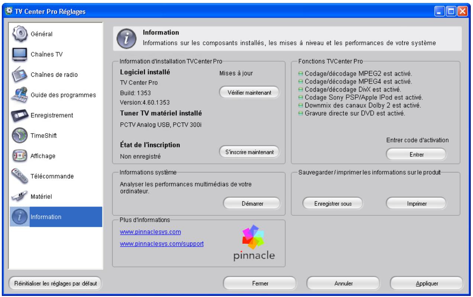Click the Information sidebar icon
Viewport: 473px width, 297px height.
point(19,217)
